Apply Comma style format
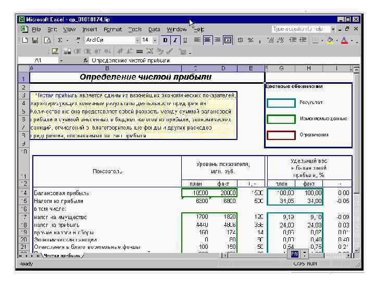This screenshot has width=375, height=281. pyautogui.click(x=260, y=41)
